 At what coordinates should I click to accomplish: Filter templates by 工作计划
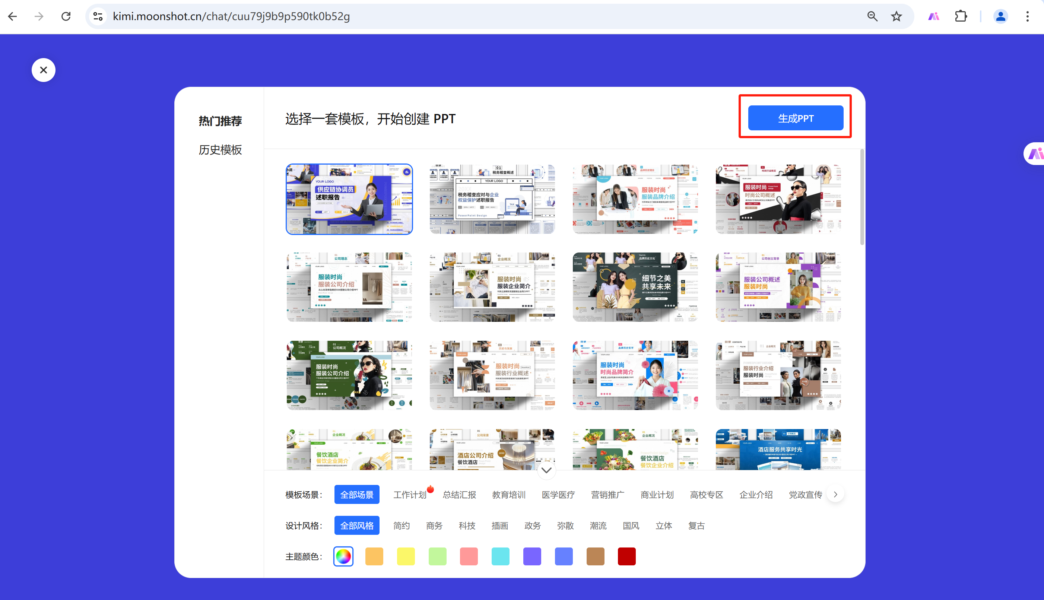tap(410, 495)
